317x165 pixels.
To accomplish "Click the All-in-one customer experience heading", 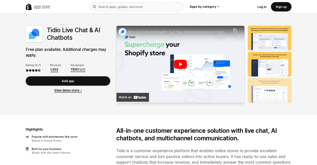I will (196, 134).
